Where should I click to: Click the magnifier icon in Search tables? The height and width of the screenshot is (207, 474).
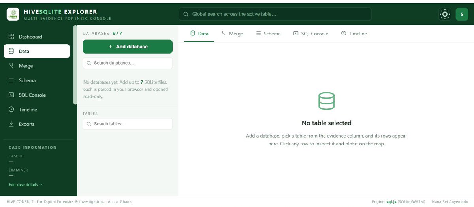(x=89, y=124)
